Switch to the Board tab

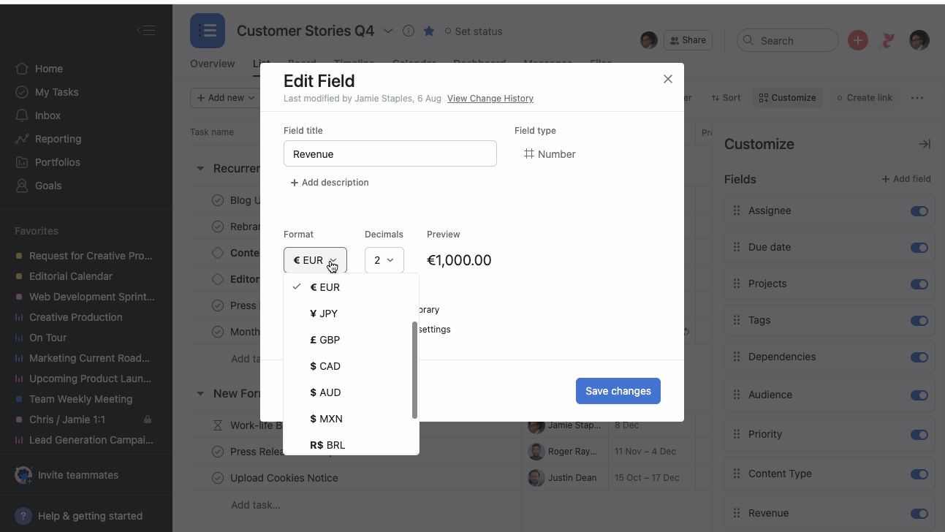(301, 64)
